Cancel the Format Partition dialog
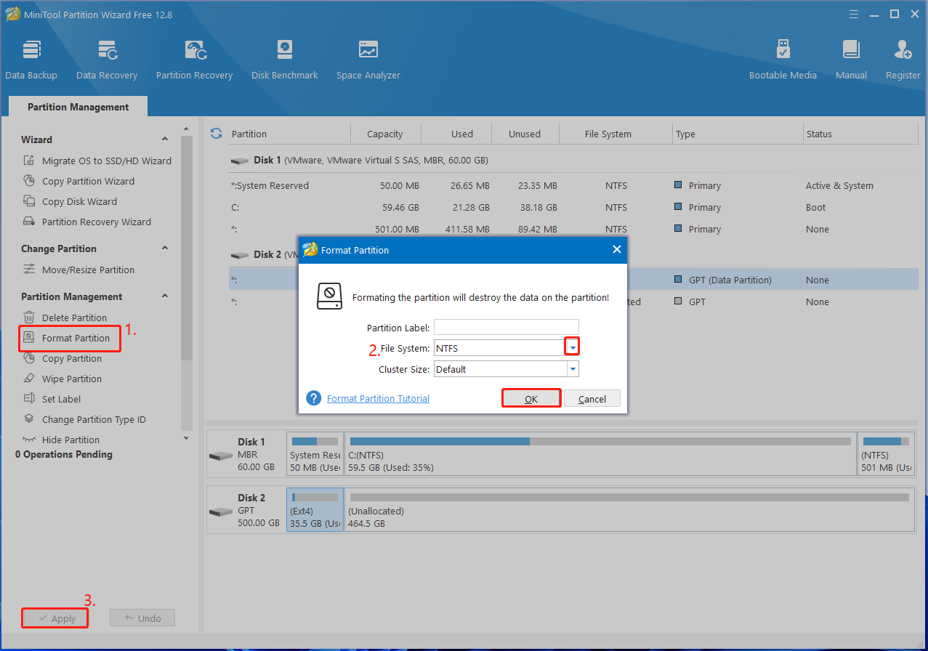 [592, 399]
